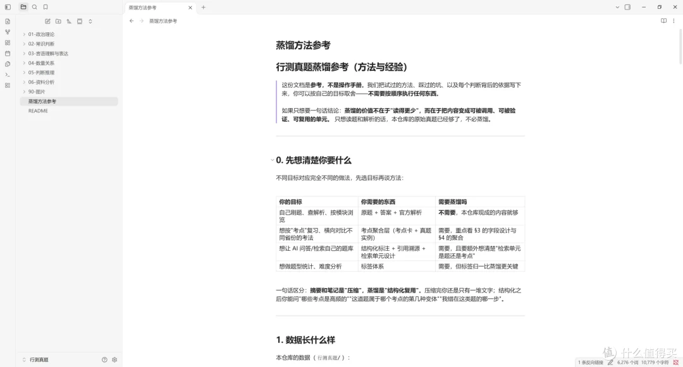683x367 pixels.
Task: Click the '10,779 个字符' character count
Action: pyautogui.click(x=655, y=362)
